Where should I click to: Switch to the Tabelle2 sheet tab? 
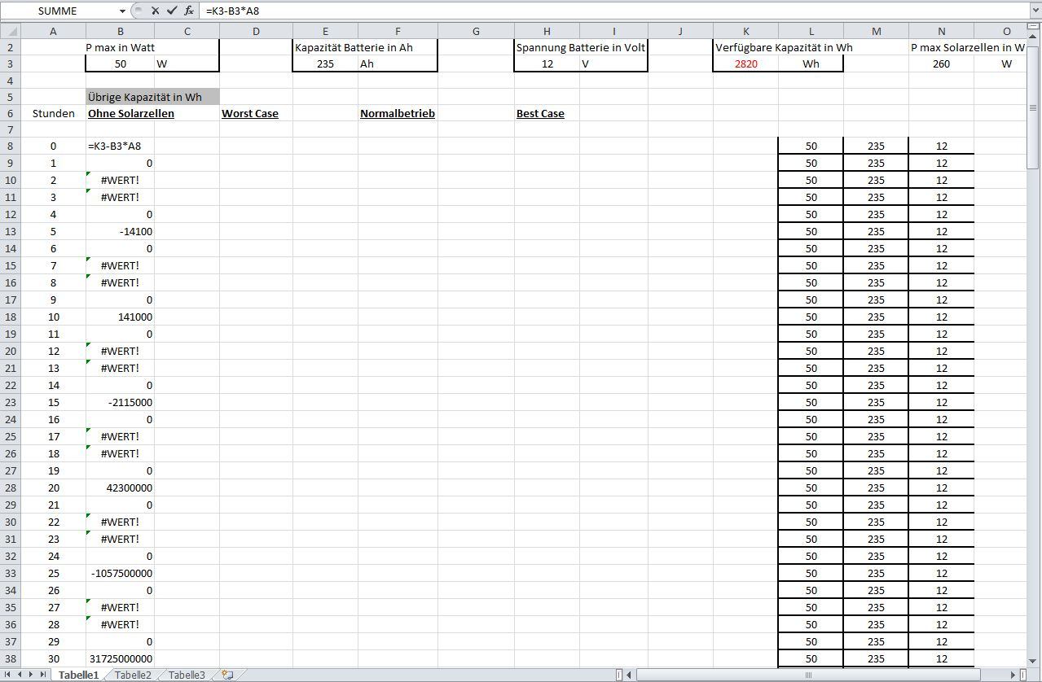133,675
